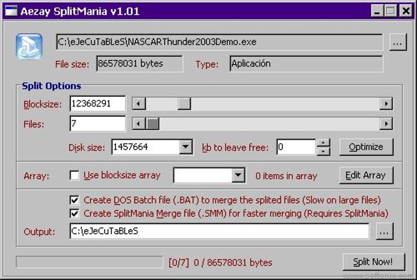This screenshot has height=280, width=417.
Task: Click the Optimize button
Action: click(x=366, y=147)
